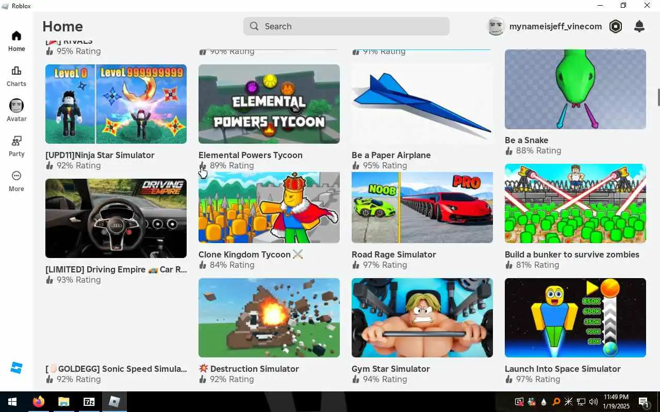
Task: Open the Home tab in the sidebar
Action: click(16, 41)
